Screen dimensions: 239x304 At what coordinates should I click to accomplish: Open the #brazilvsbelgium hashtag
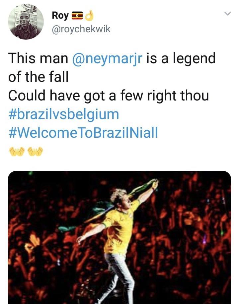63,114
